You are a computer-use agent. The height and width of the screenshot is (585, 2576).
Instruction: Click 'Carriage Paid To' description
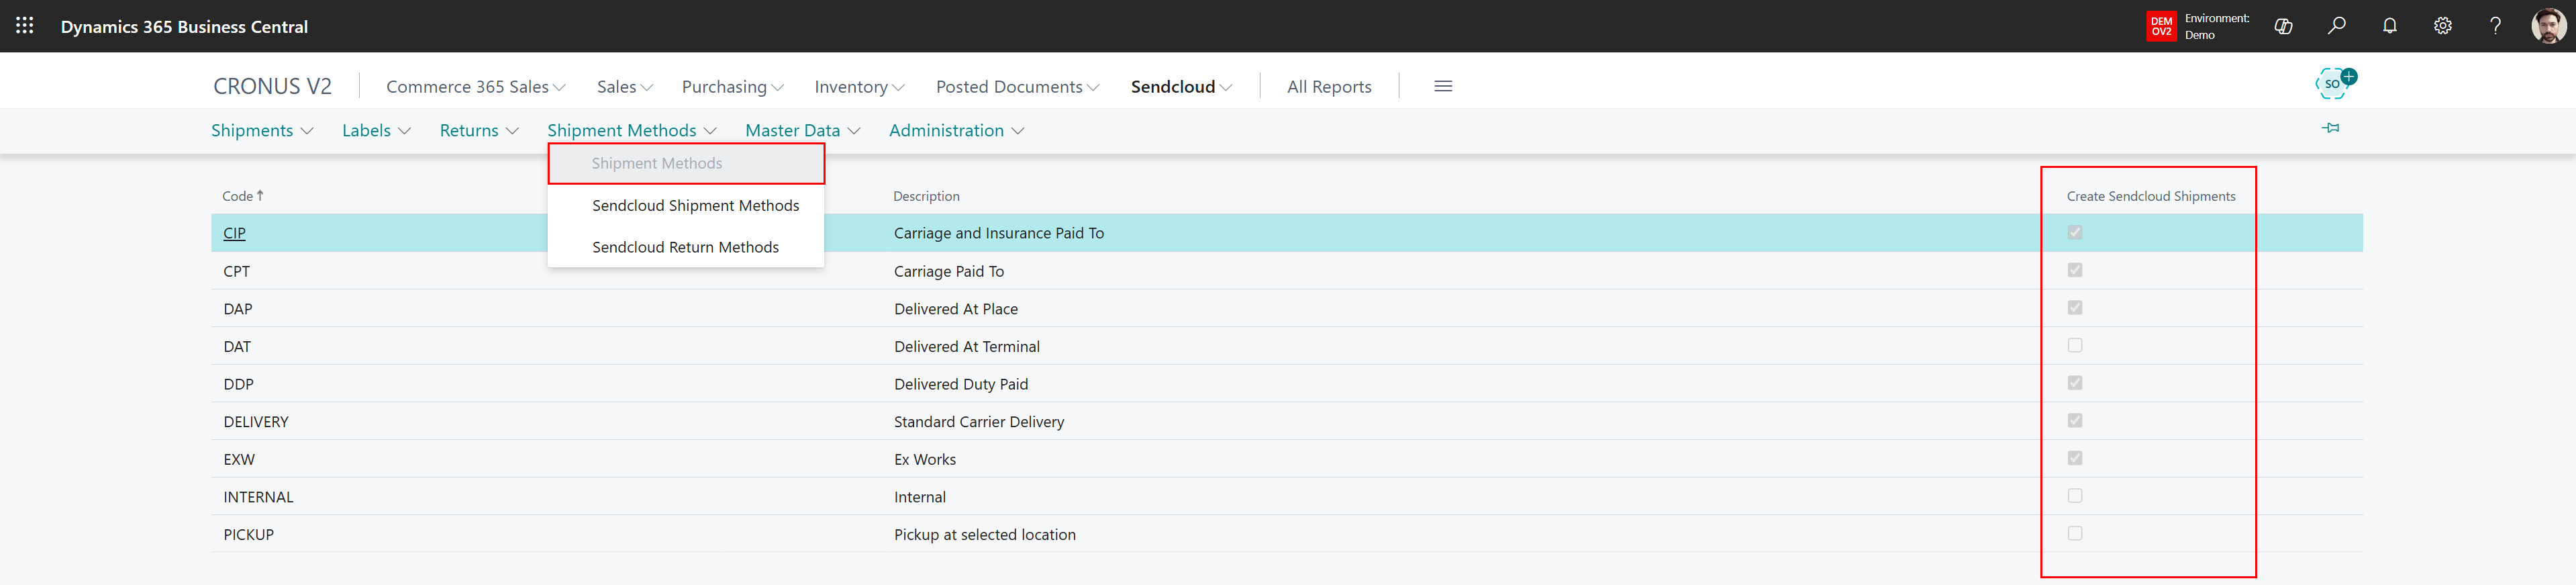(x=949, y=271)
